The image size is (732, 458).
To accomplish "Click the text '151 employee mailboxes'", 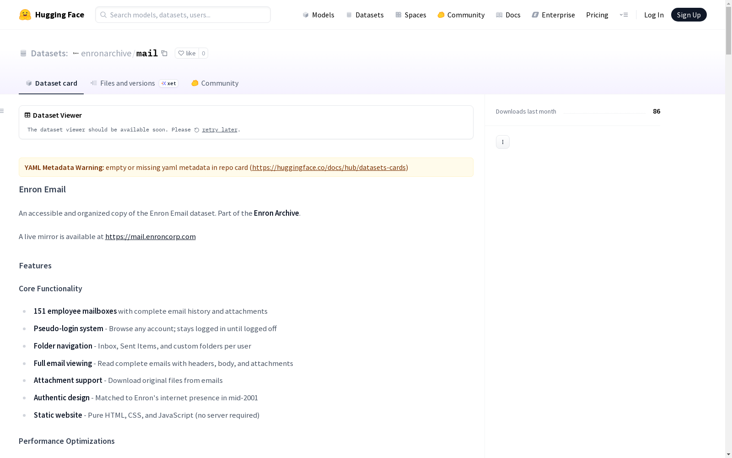I will pos(75,311).
